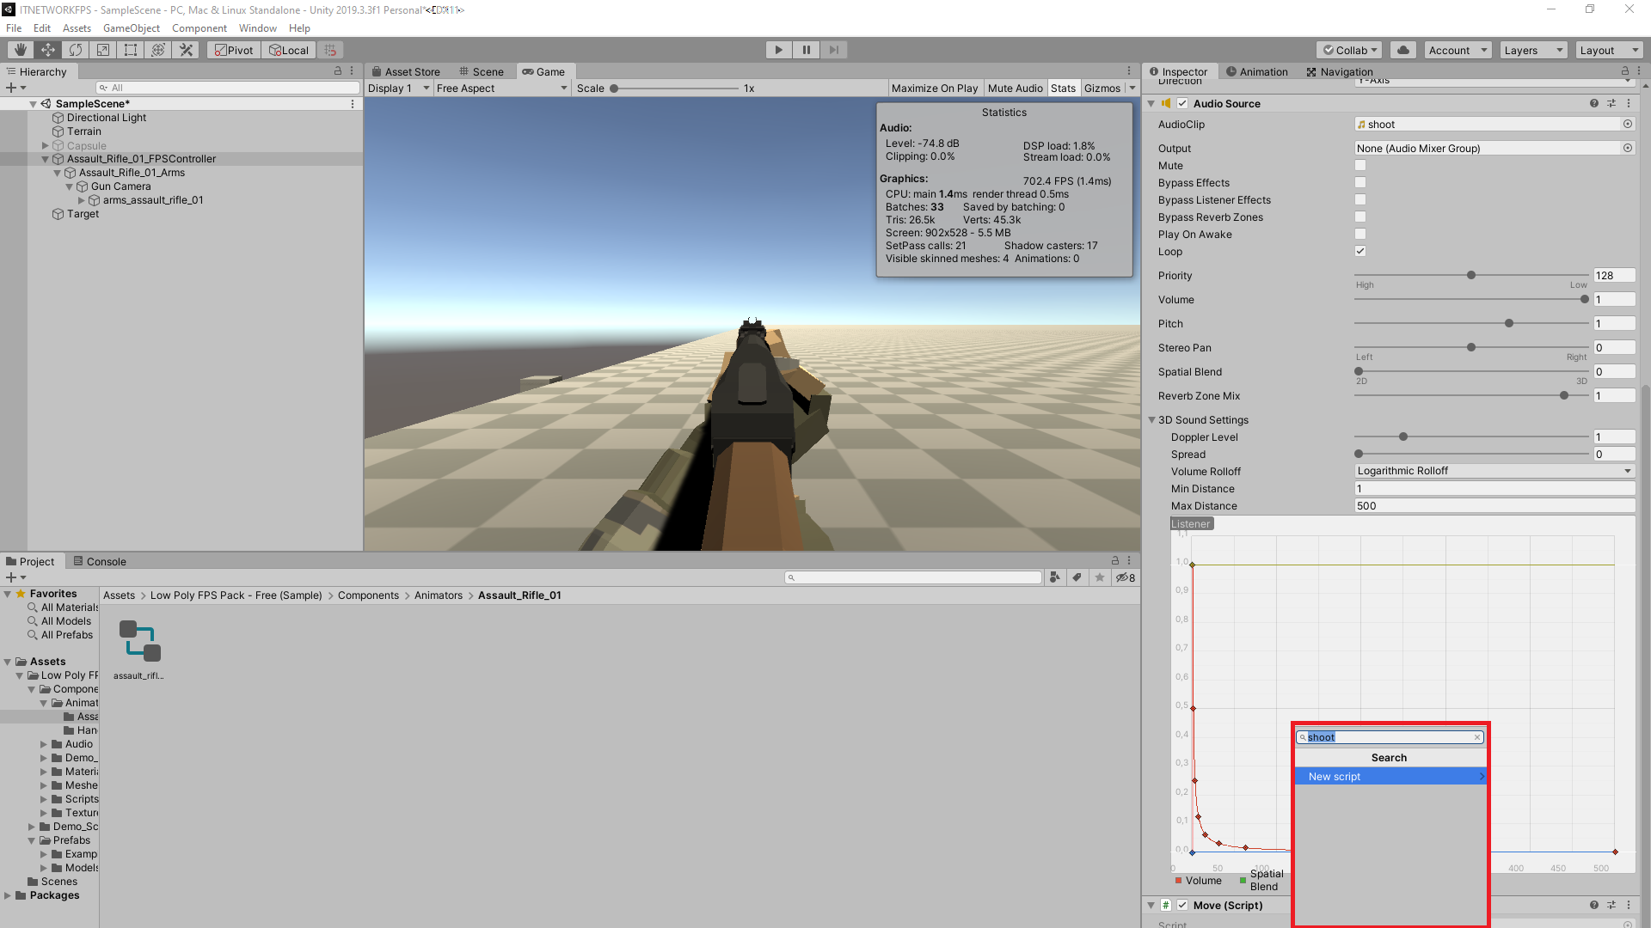Select the Rect Transform tool
This screenshot has height=928, width=1651.
tap(131, 49)
